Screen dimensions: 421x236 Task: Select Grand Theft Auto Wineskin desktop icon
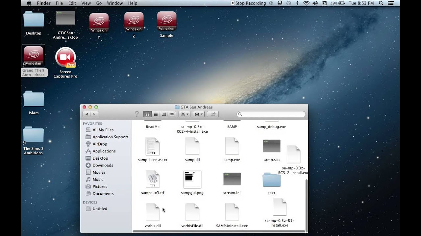point(34,56)
